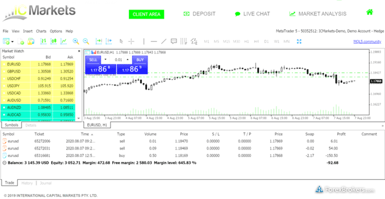Select the text label comment tool
This screenshot has width=385, height=199.
(x=174, y=41)
